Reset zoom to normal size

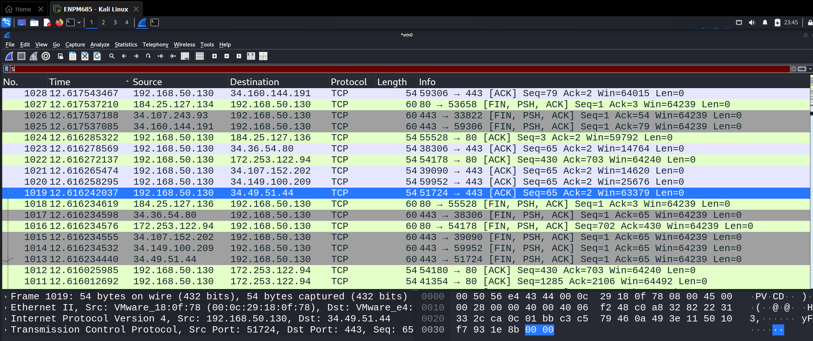(239, 56)
